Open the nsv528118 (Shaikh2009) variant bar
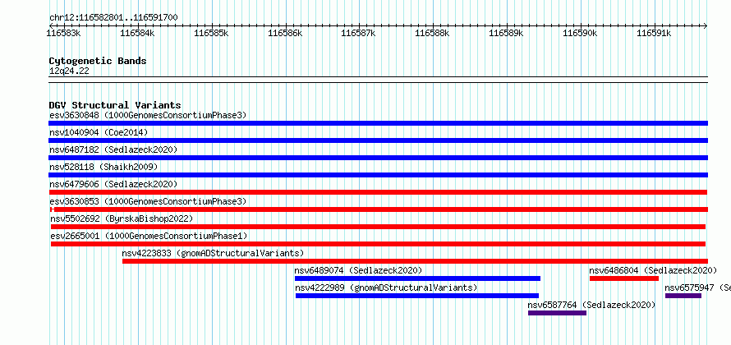Screen dimensions: 731x345 378,175
